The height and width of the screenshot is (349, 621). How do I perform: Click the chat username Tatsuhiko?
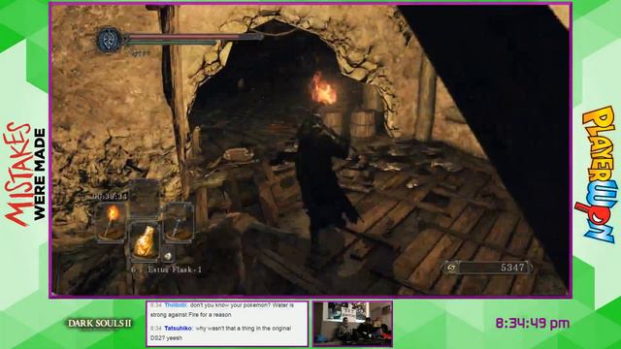pos(179,329)
